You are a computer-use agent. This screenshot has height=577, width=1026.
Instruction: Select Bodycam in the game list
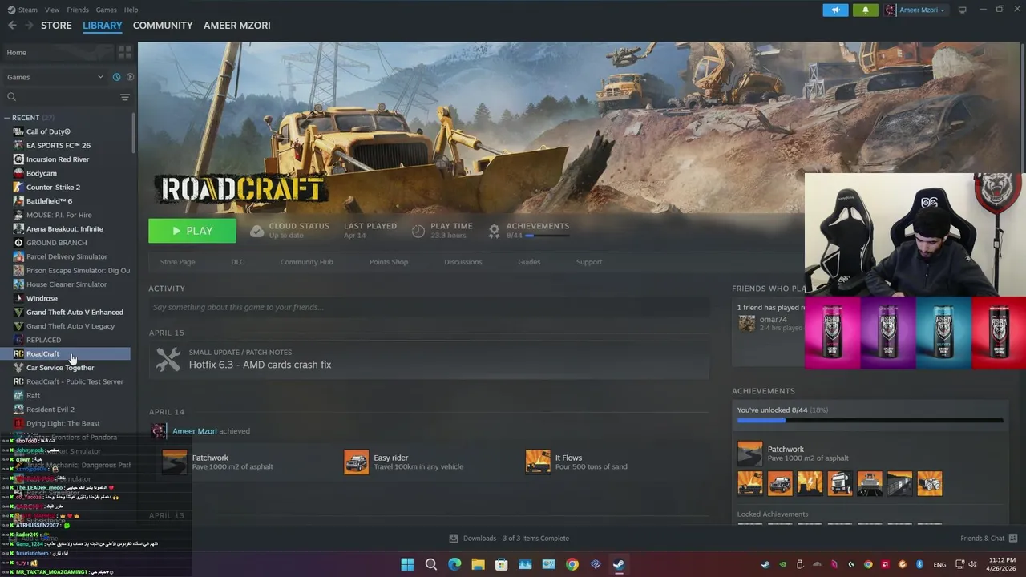coord(42,173)
